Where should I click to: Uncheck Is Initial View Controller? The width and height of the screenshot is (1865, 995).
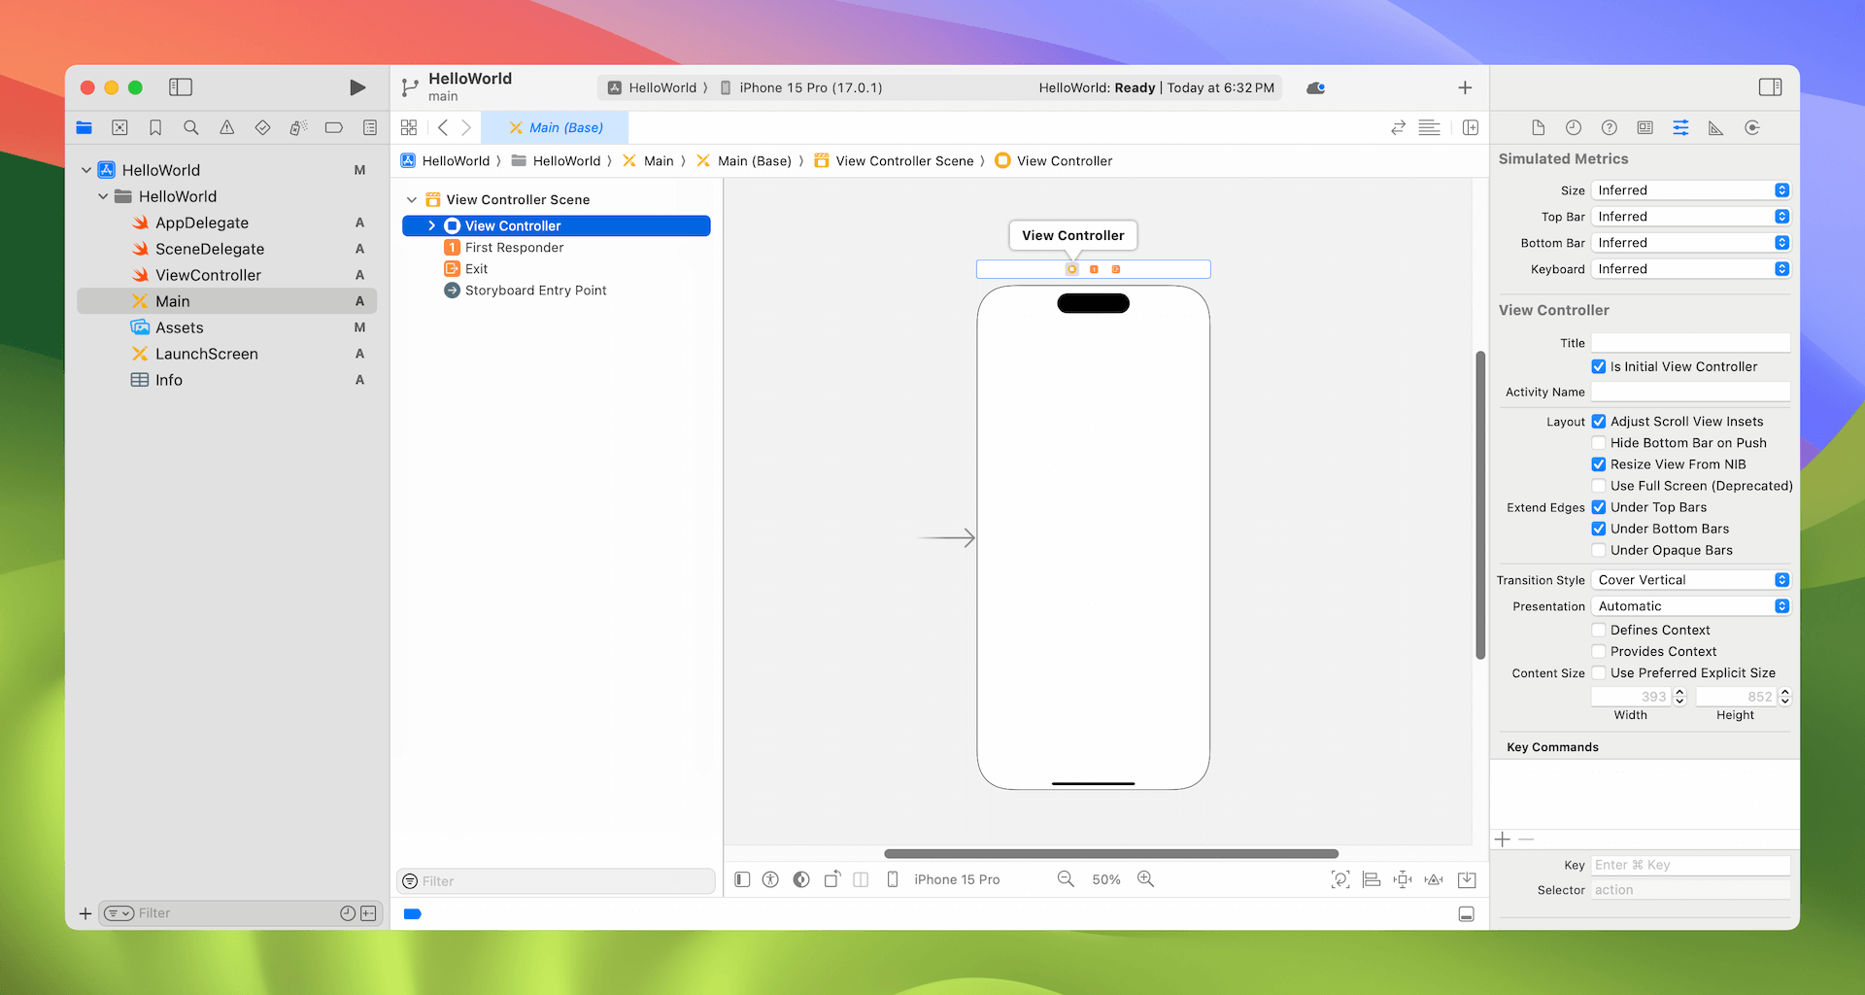point(1599,366)
